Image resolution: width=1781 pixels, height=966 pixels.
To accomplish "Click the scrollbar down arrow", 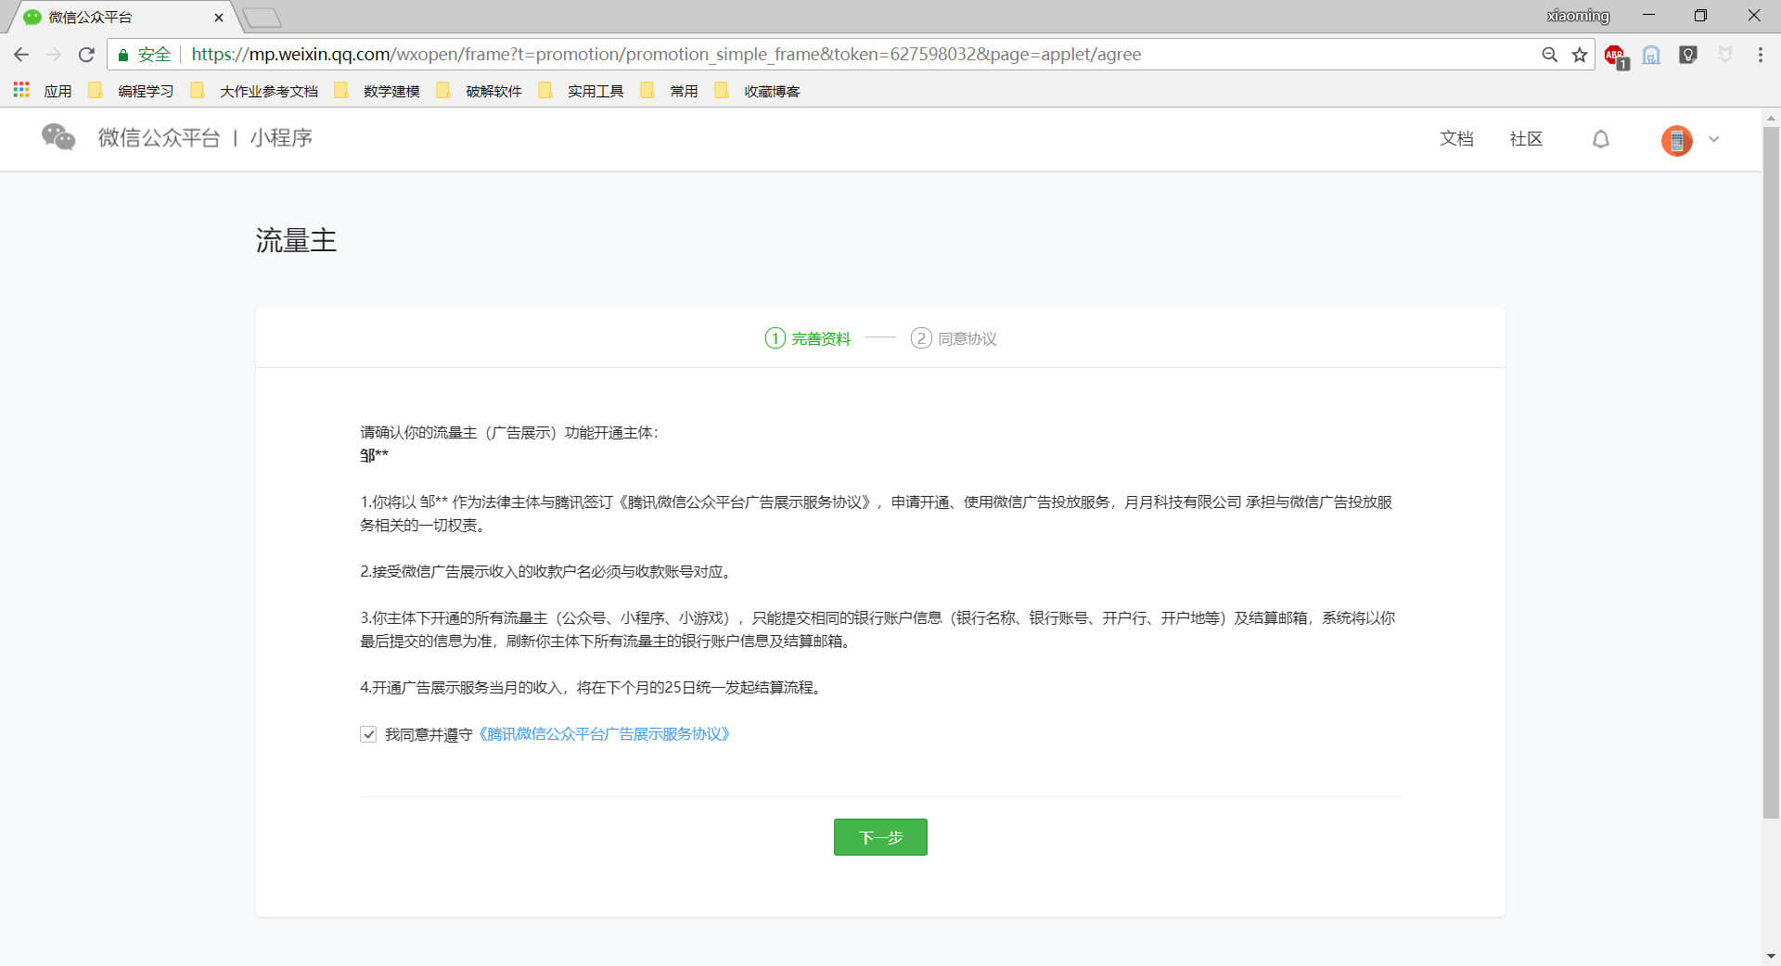I will (x=1771, y=956).
